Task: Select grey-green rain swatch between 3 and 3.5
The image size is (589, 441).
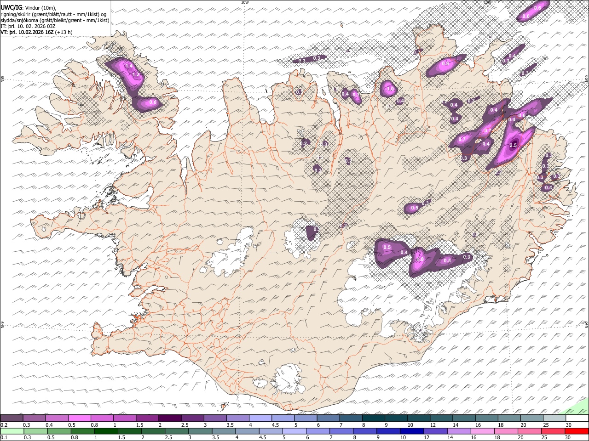Action: (201, 431)
